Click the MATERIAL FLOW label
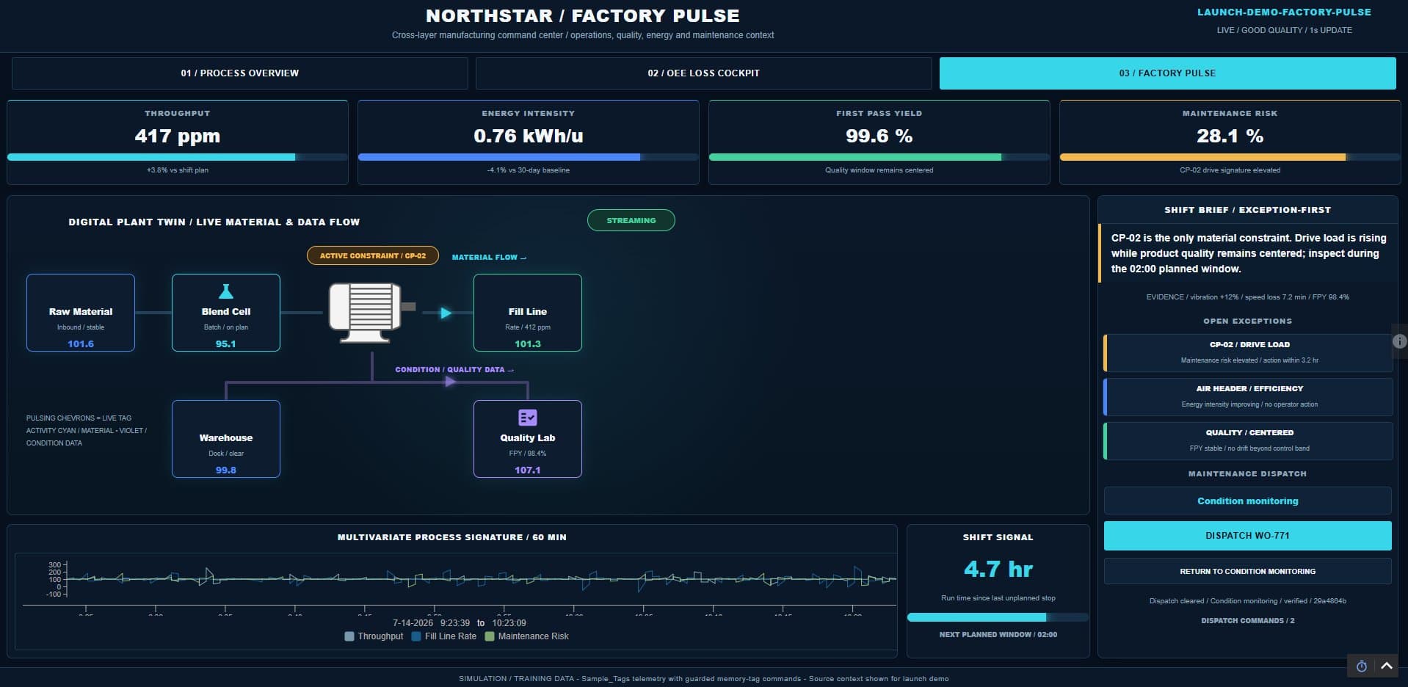The width and height of the screenshot is (1408, 687). click(489, 258)
